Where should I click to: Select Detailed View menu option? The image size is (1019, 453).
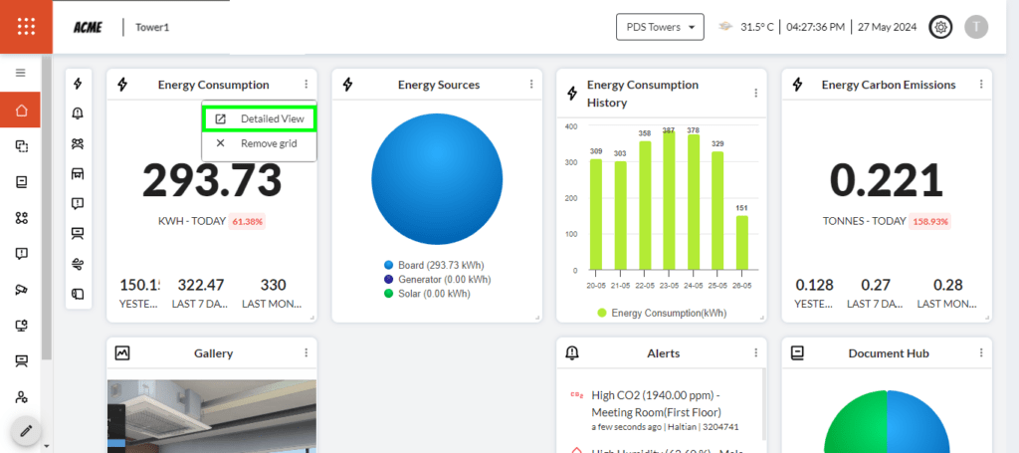260,118
